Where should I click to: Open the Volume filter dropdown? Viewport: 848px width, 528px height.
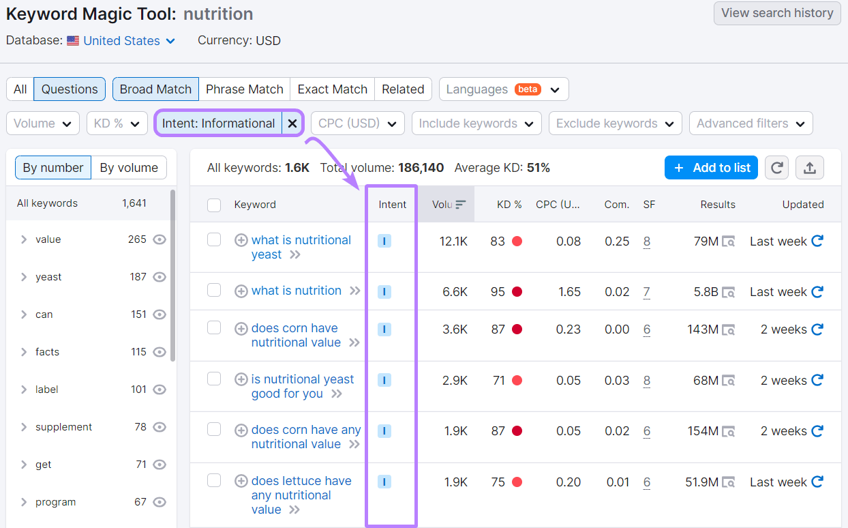click(x=42, y=123)
